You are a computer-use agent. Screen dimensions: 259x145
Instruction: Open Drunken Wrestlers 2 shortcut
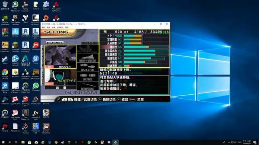[x=46, y=128]
